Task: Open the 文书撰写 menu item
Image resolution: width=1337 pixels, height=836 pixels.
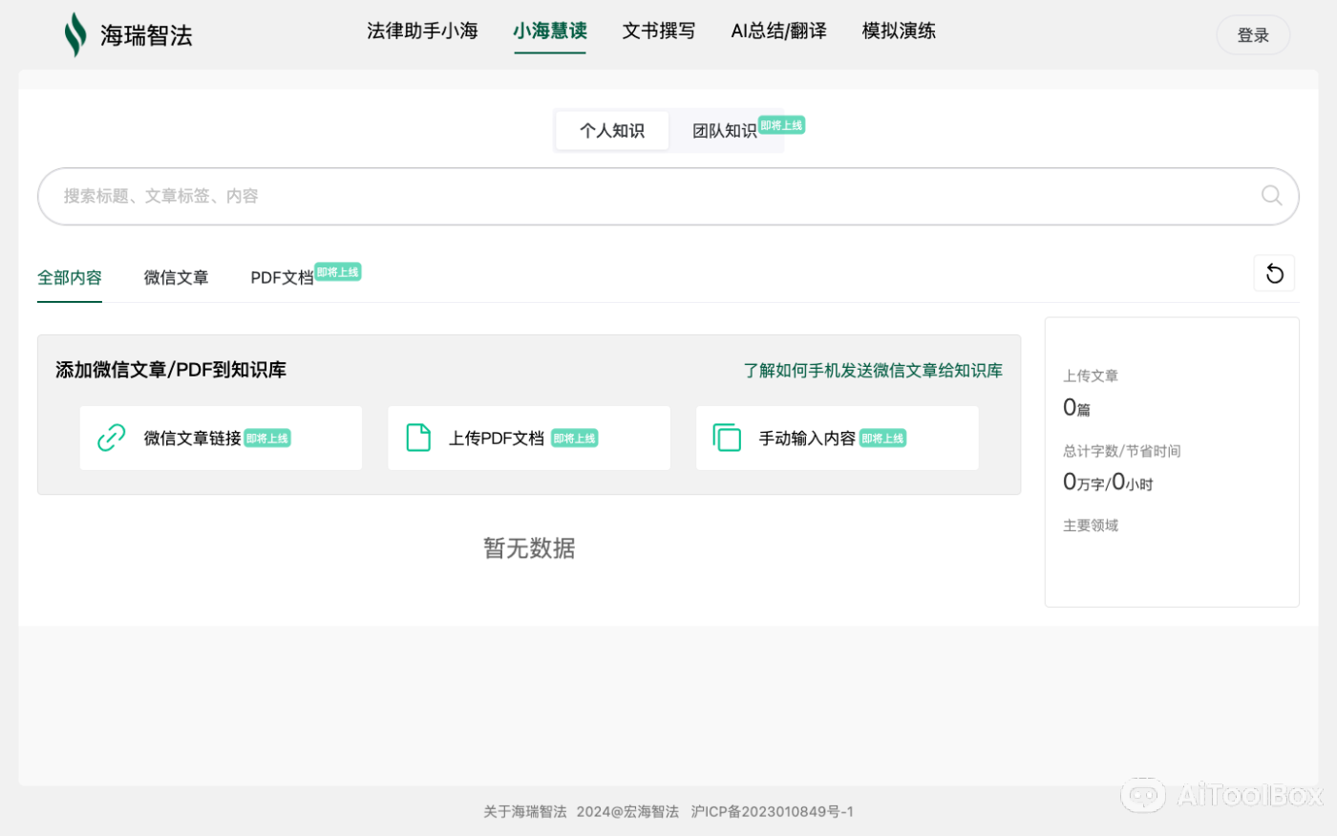Action: (659, 31)
